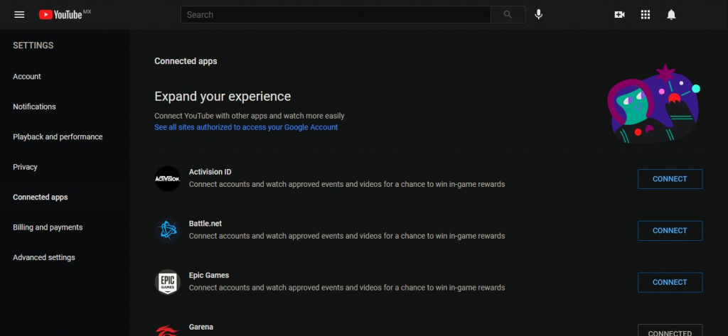Open link to sites authorized for Google Account

[246, 127]
